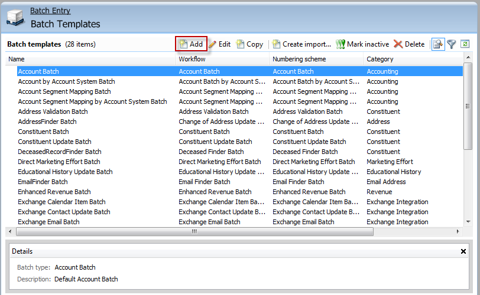This screenshot has height=295, width=480.
Task: Click the horizontal scrollbar right arrow
Action: point(459,231)
